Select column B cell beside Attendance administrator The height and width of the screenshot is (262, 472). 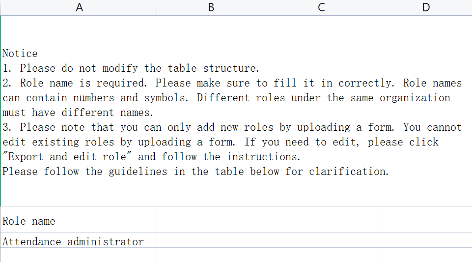pos(211,241)
